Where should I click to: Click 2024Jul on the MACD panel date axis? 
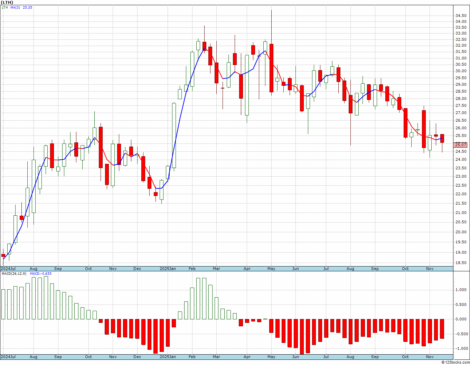tap(8, 357)
